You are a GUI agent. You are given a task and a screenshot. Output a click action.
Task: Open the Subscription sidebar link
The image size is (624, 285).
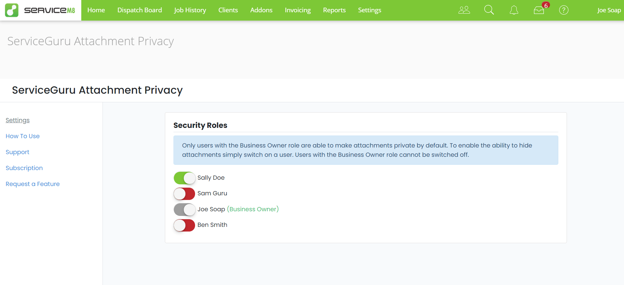(24, 168)
